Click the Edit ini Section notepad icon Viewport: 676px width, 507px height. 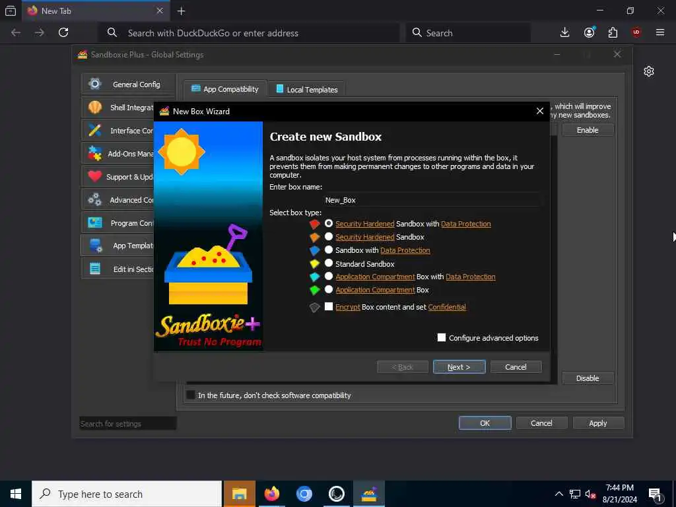pyautogui.click(x=95, y=269)
